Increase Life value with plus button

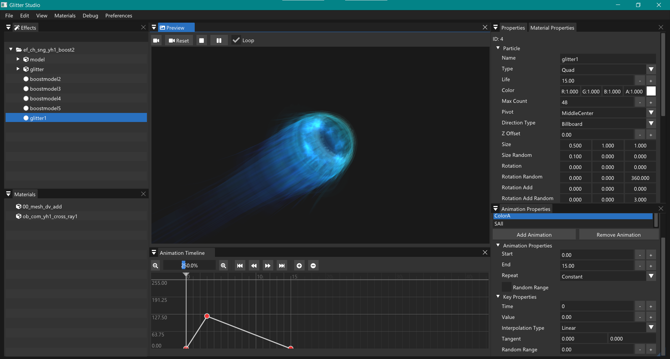[x=651, y=81]
